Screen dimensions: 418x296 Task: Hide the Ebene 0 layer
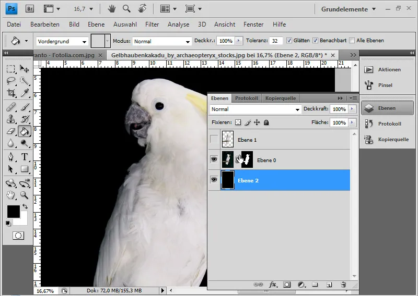214,160
